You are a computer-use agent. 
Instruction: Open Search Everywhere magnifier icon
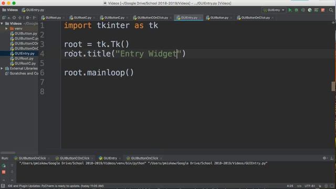tap(331, 10)
